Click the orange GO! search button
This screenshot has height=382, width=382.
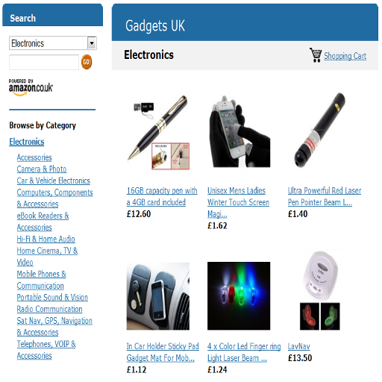point(87,62)
